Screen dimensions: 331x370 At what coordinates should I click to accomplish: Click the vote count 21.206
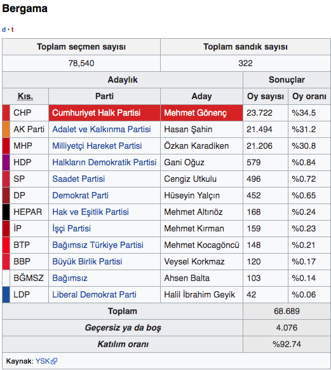point(259,146)
